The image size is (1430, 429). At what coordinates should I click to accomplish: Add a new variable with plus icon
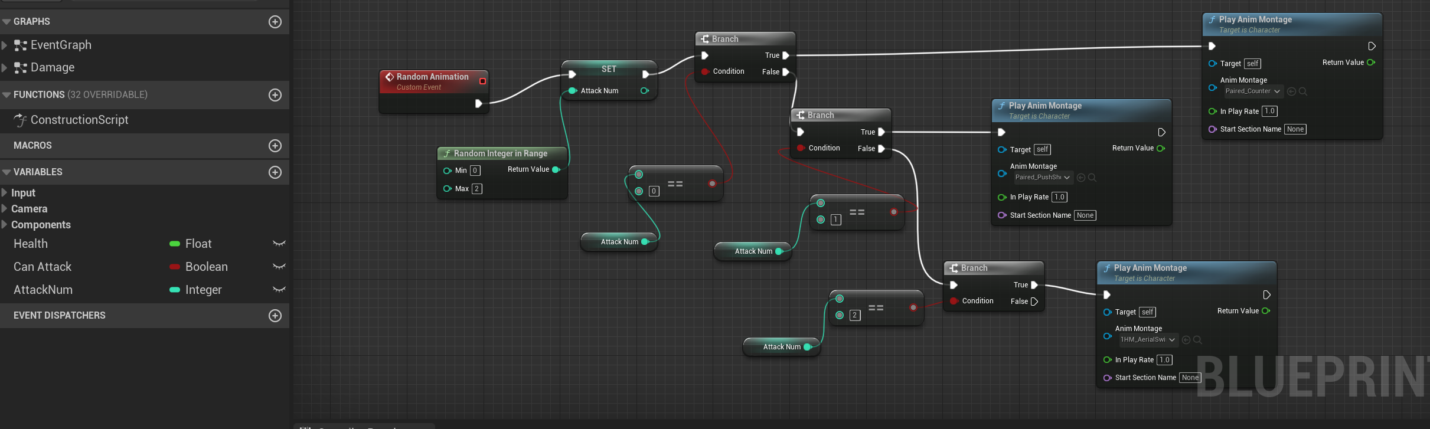point(275,172)
